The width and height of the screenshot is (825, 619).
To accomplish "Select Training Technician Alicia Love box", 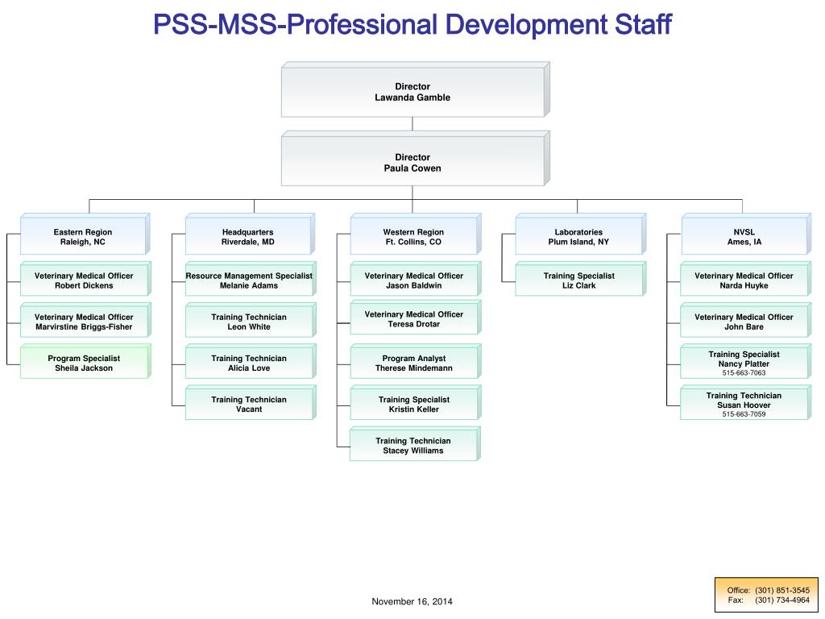I will tap(251, 362).
